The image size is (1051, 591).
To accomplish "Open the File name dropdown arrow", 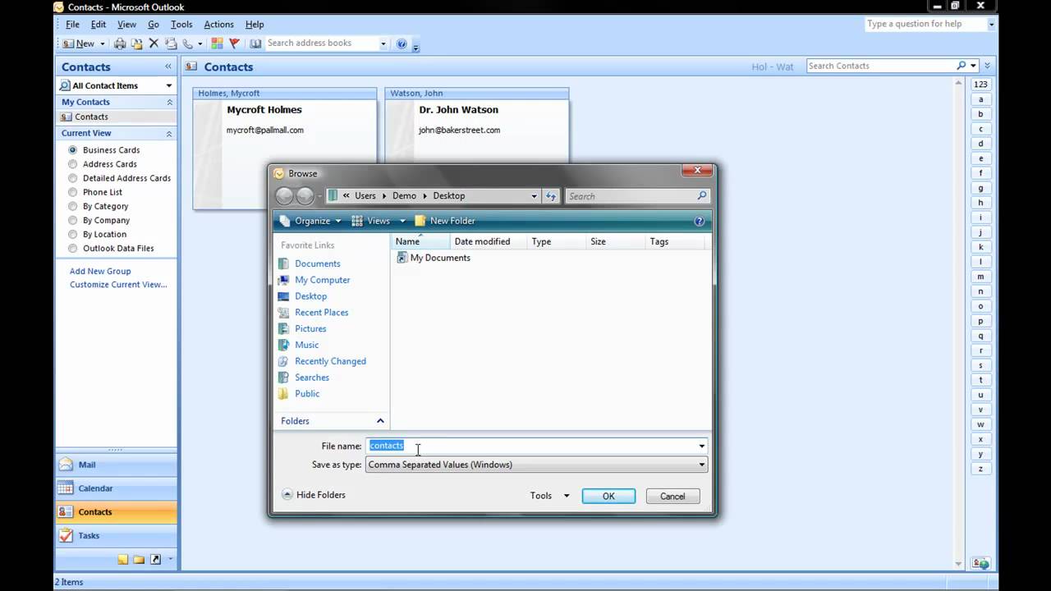I will click(x=702, y=446).
